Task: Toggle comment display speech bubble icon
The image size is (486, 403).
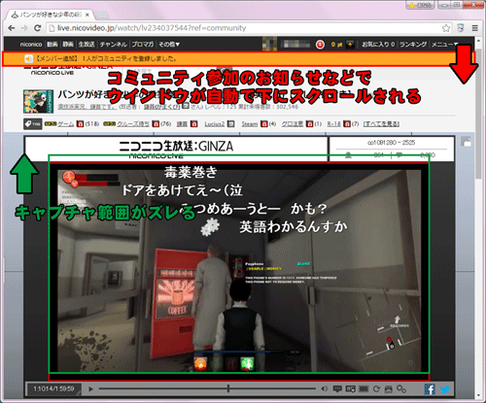Action: [x=337, y=388]
